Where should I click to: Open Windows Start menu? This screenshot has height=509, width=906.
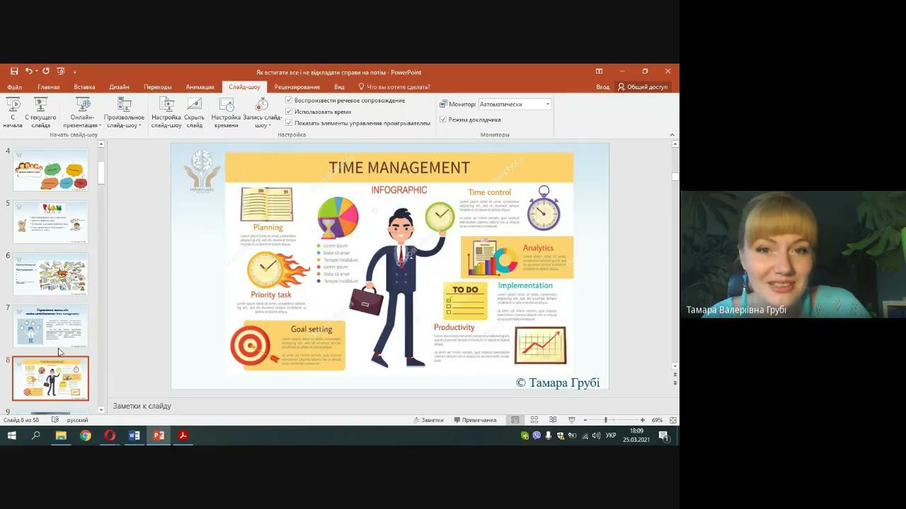pyautogui.click(x=12, y=435)
